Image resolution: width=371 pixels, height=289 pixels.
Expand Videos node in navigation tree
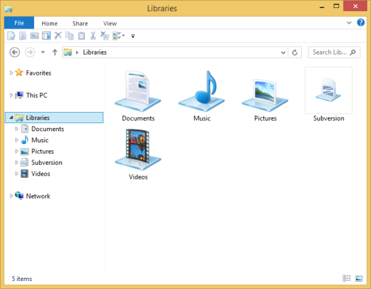(17, 173)
